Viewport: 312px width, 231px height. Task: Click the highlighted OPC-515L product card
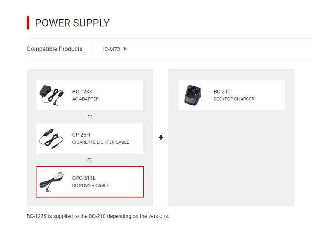(x=90, y=182)
